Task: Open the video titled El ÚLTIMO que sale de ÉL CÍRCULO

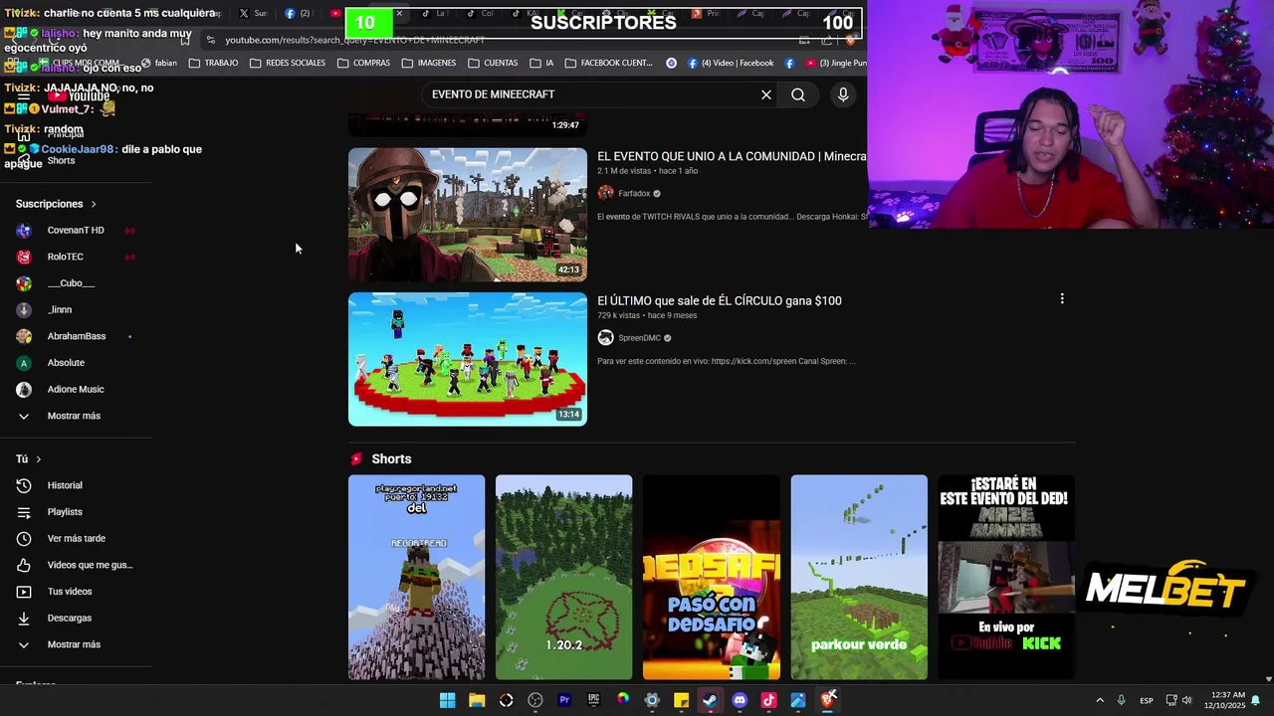Action: [720, 300]
